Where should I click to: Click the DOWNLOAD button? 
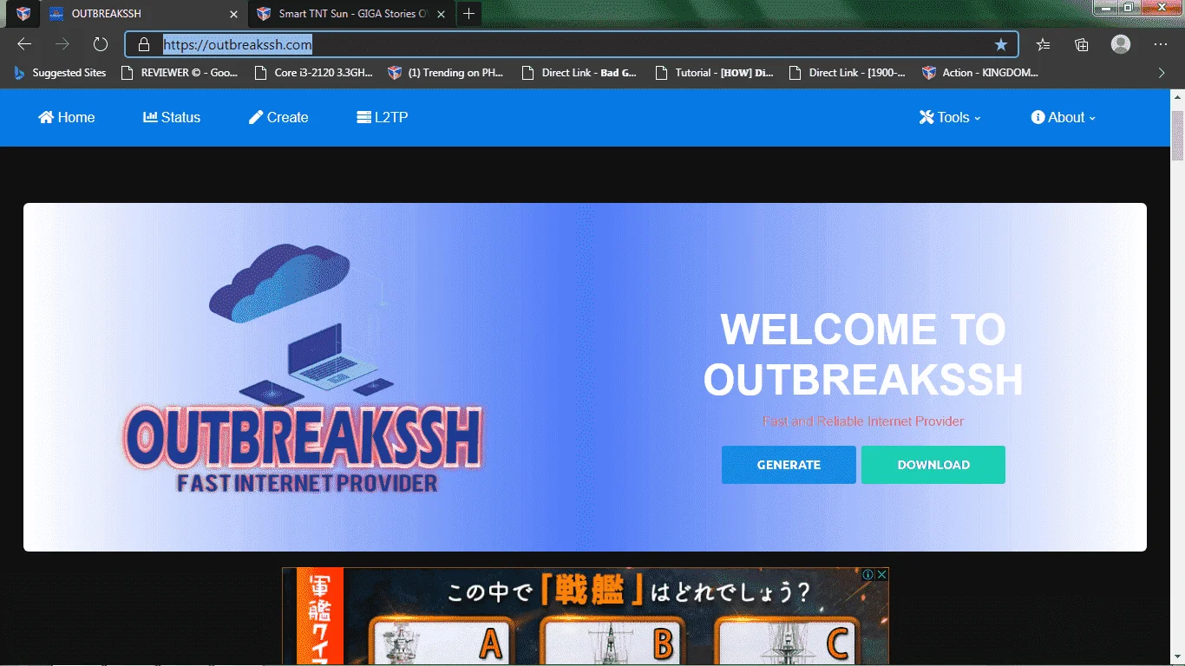tap(933, 465)
